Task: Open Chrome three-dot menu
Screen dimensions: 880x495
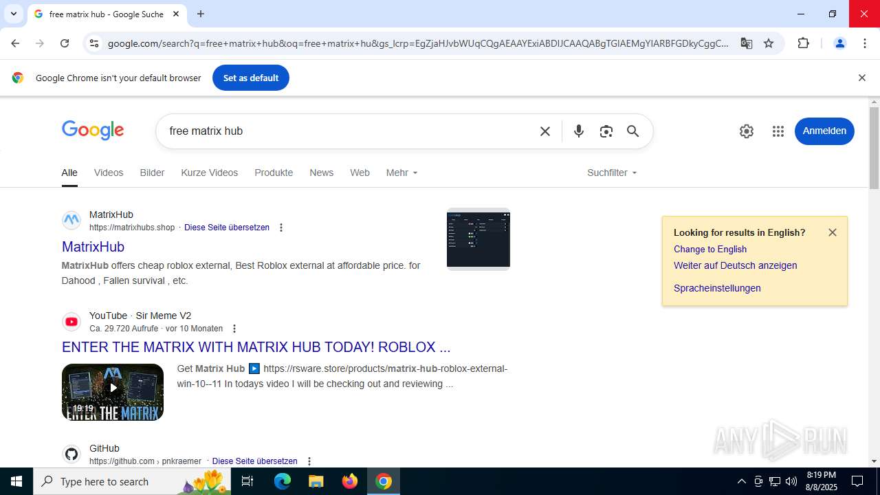Action: 865,43
